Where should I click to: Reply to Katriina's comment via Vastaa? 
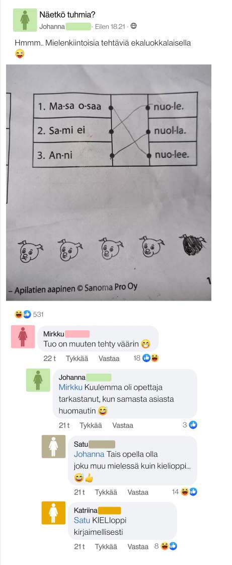tap(138, 547)
